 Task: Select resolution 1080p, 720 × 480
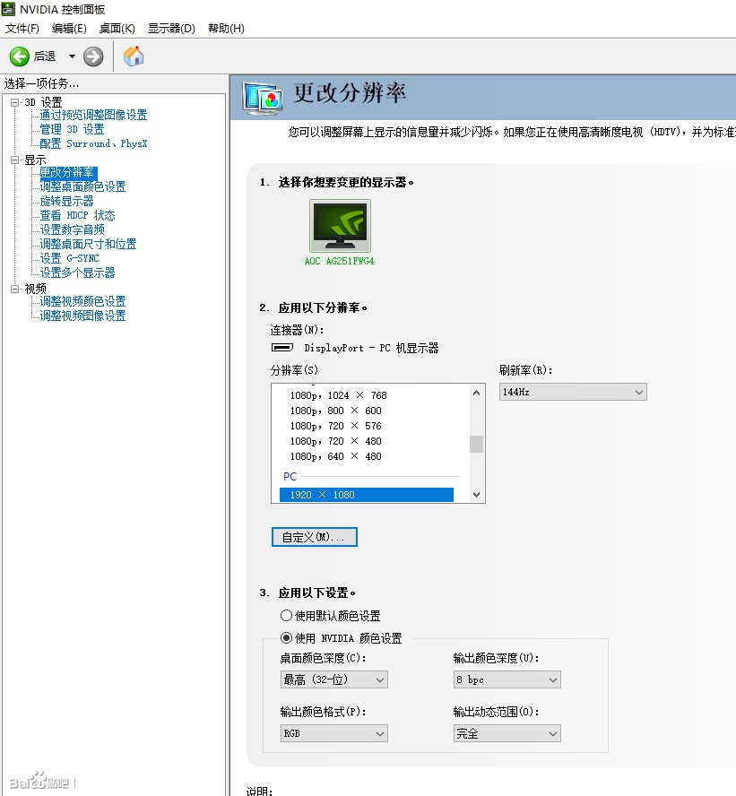[x=335, y=441]
